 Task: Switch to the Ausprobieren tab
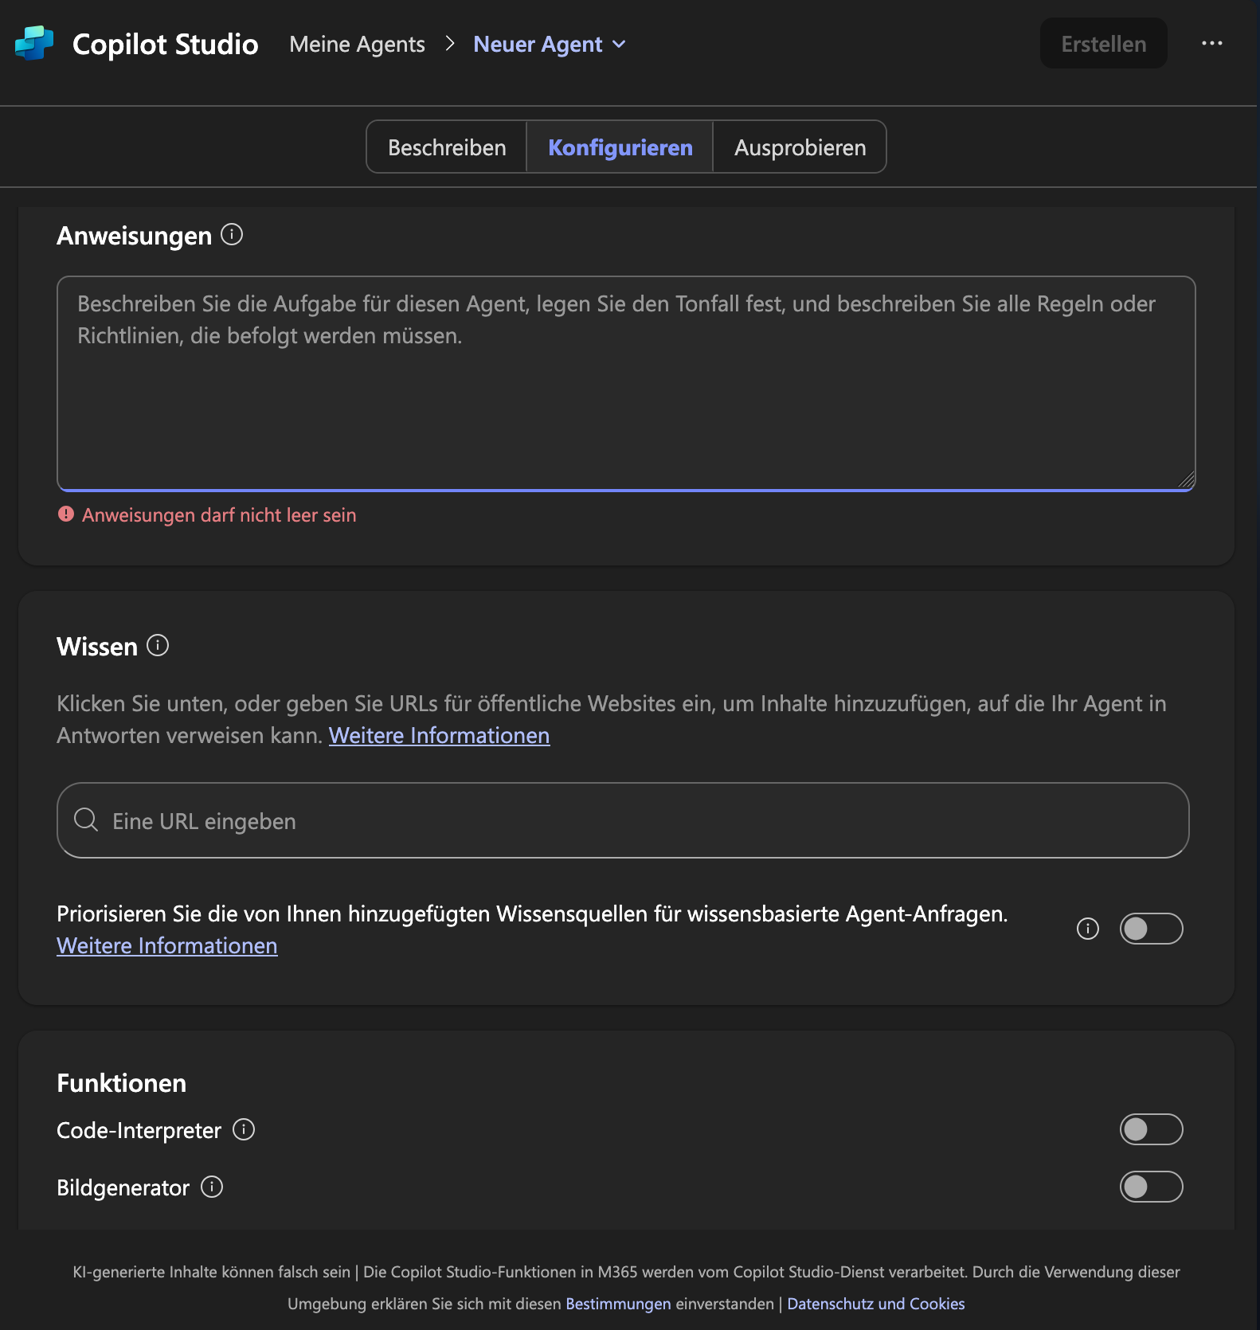pos(800,147)
